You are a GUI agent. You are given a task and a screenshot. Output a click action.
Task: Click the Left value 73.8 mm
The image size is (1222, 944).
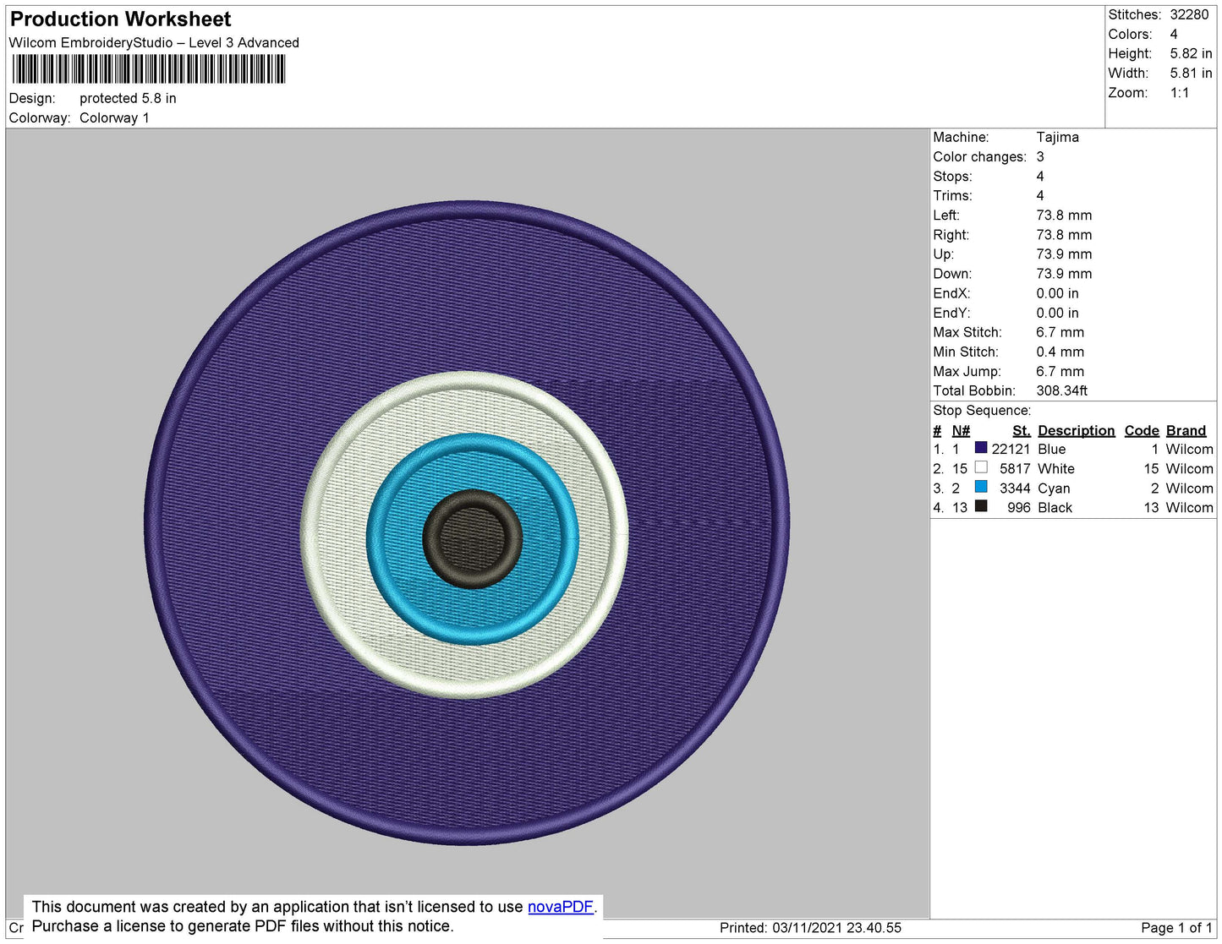(1064, 216)
